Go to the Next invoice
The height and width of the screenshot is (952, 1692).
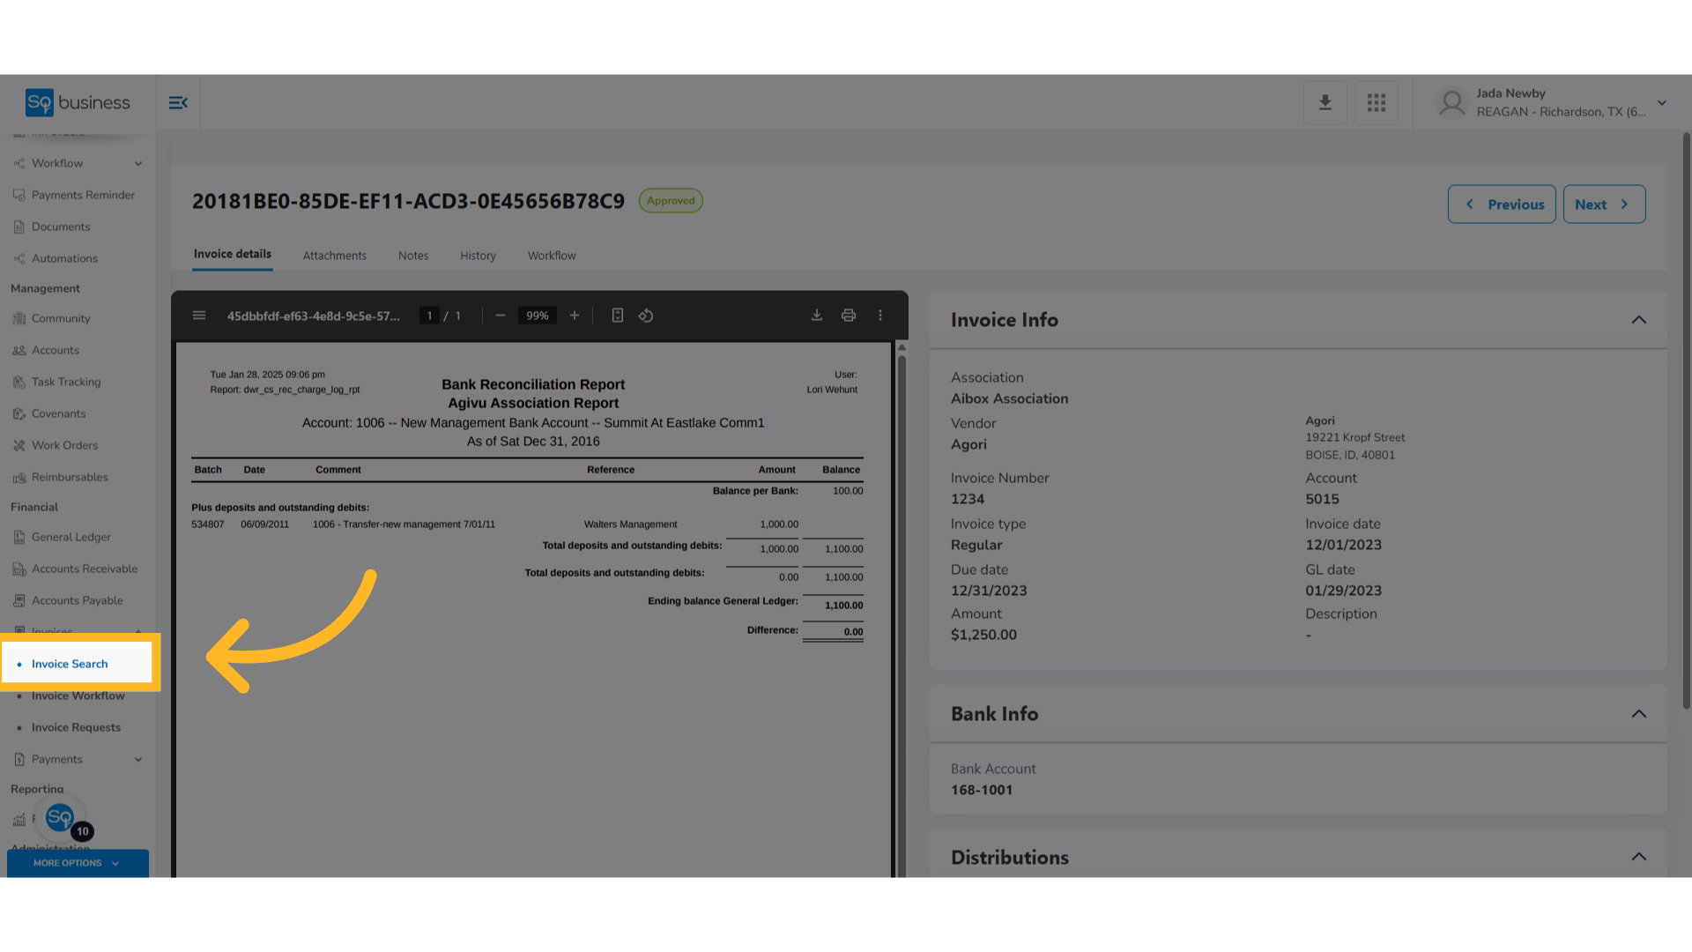pyautogui.click(x=1604, y=205)
